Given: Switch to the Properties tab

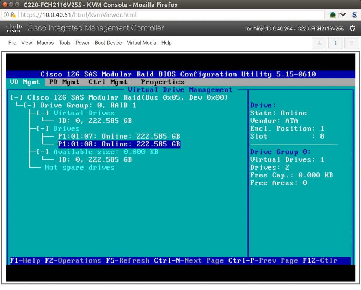Looking at the screenshot, I should click(163, 82).
